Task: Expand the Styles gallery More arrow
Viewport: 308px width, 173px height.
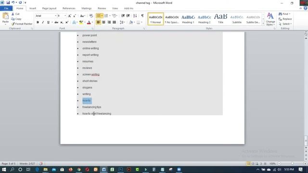Action: pos(263,24)
